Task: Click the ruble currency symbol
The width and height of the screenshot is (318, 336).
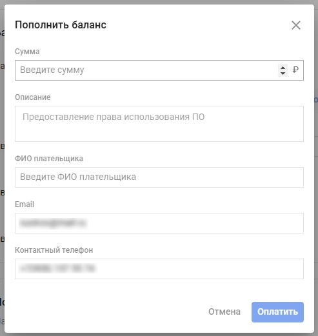Action: (x=295, y=70)
